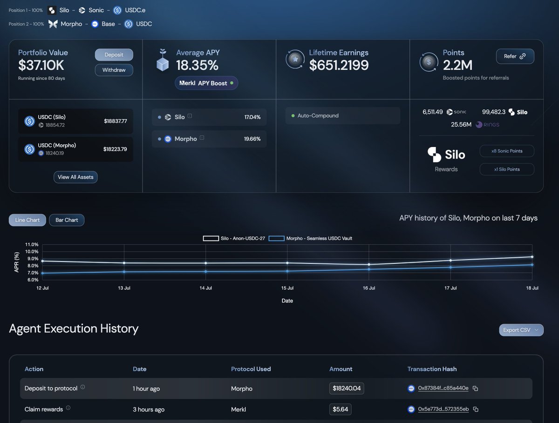Viewport: 559px width, 423px height.
Task: Click the USDC (Silo) asset coin icon
Action: click(x=30, y=121)
